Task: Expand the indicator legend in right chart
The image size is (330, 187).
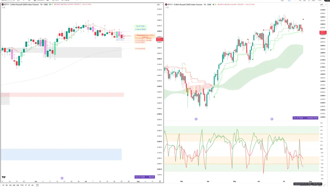Action: [166, 7]
